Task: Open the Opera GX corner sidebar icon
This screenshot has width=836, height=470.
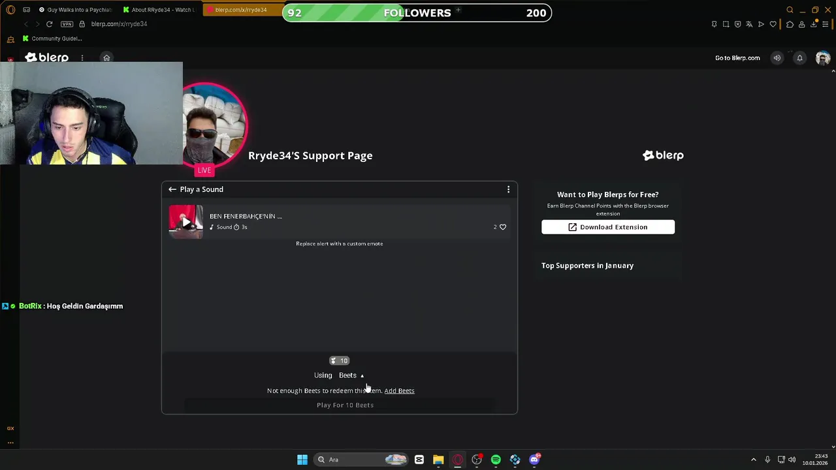Action: click(x=10, y=428)
